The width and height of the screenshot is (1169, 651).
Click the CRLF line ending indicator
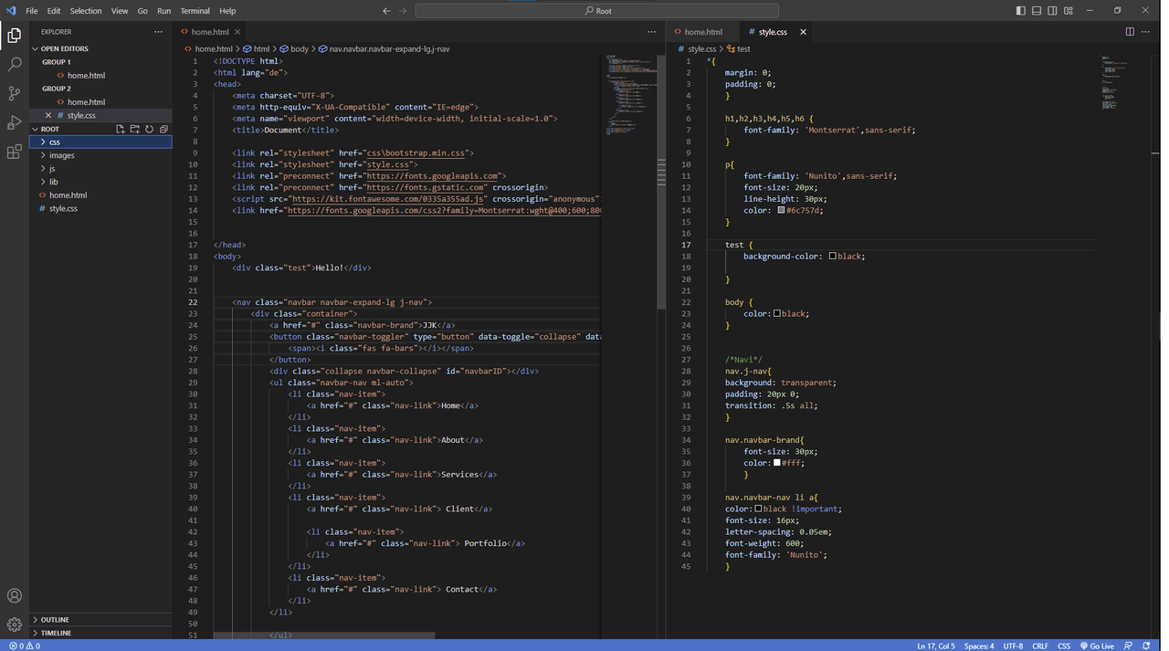(x=1039, y=646)
